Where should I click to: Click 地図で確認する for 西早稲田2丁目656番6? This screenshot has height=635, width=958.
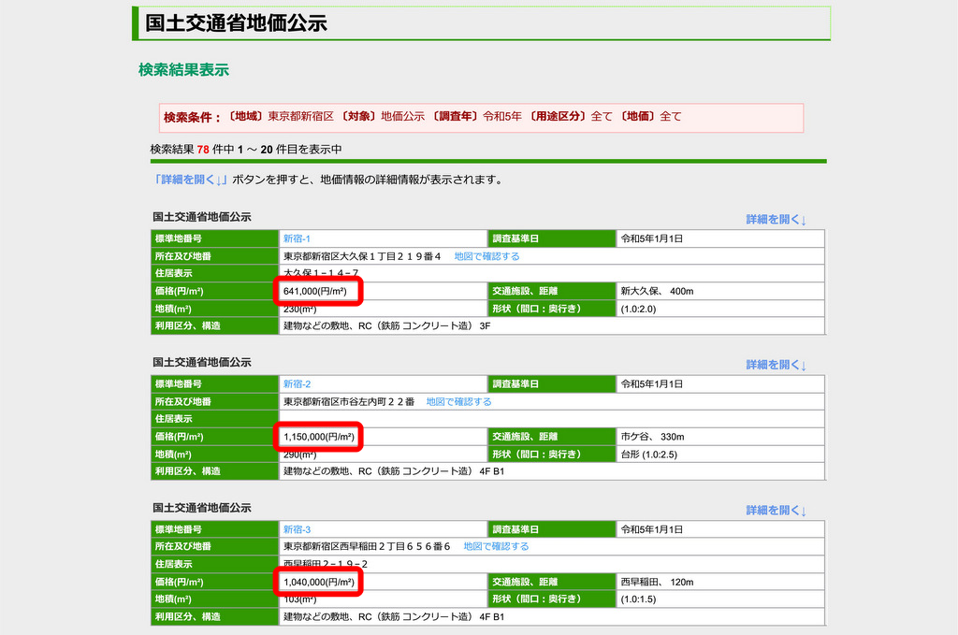496,546
